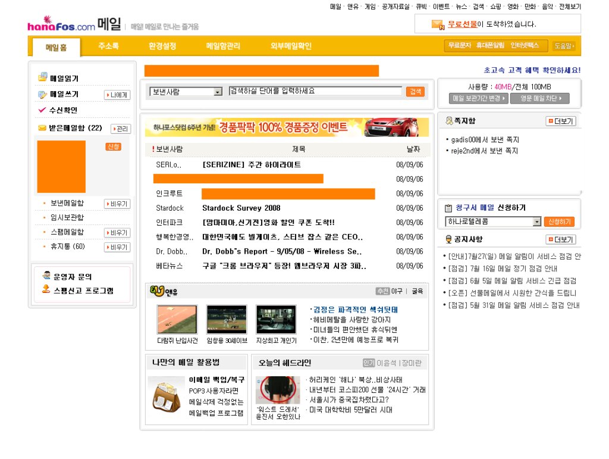Click 휴대폰알림 in the yellow bar
The image size is (609, 459).
tap(490, 45)
